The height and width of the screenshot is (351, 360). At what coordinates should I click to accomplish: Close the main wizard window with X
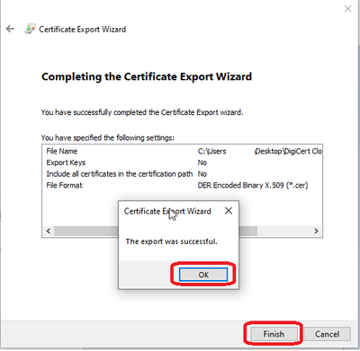[x=347, y=9]
